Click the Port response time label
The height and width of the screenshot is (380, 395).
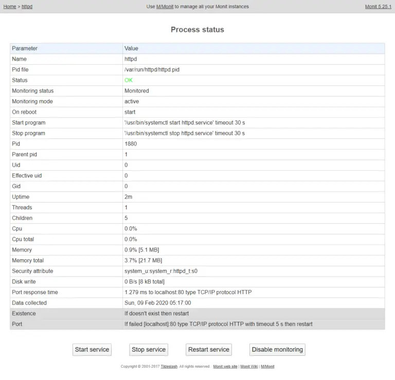coord(35,292)
